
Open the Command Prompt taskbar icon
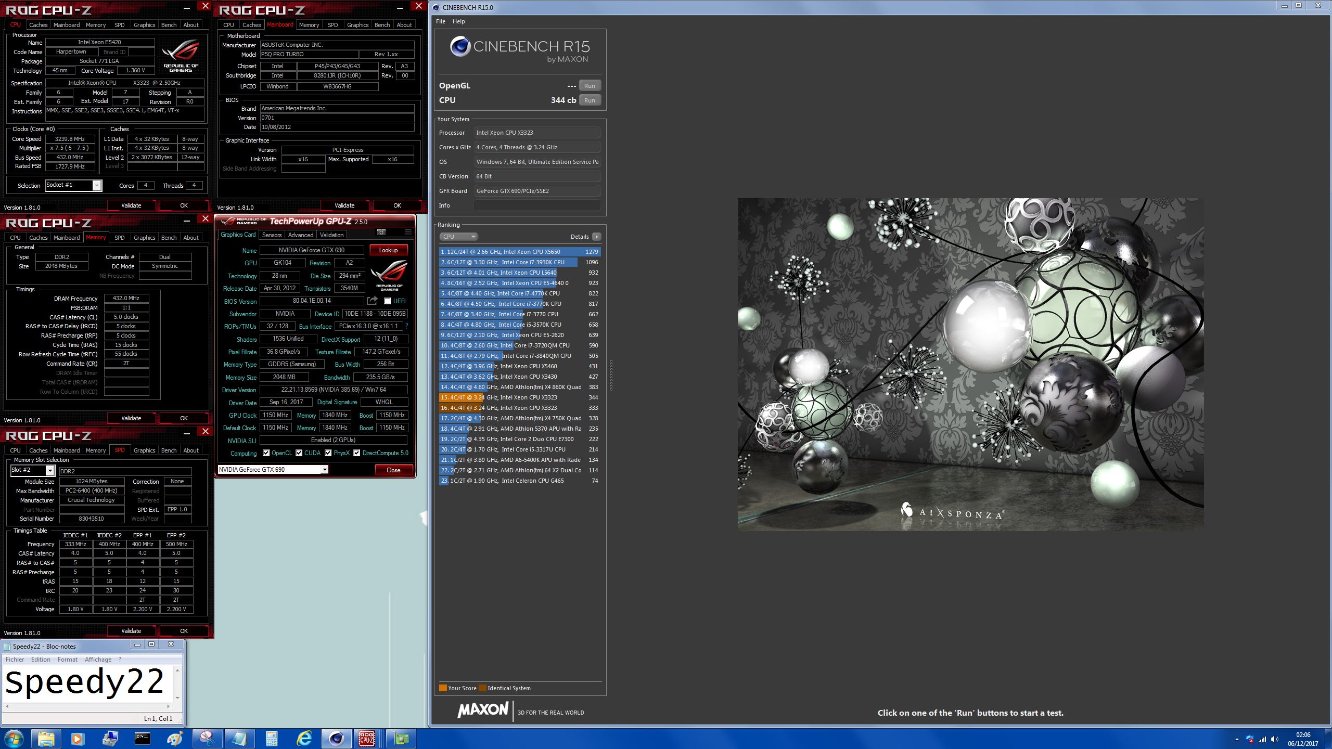click(x=143, y=739)
